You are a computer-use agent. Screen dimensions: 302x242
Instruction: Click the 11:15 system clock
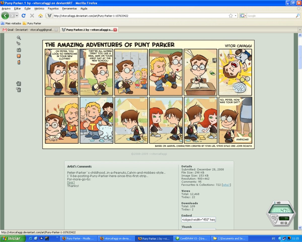(295, 238)
